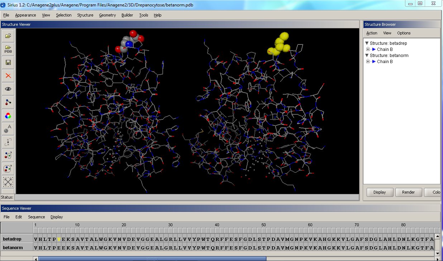Select the betanorm sequence row label
The height and width of the screenshot is (261, 443).
pos(13,248)
